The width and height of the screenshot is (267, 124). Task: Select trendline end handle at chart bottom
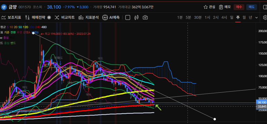pos(215,119)
